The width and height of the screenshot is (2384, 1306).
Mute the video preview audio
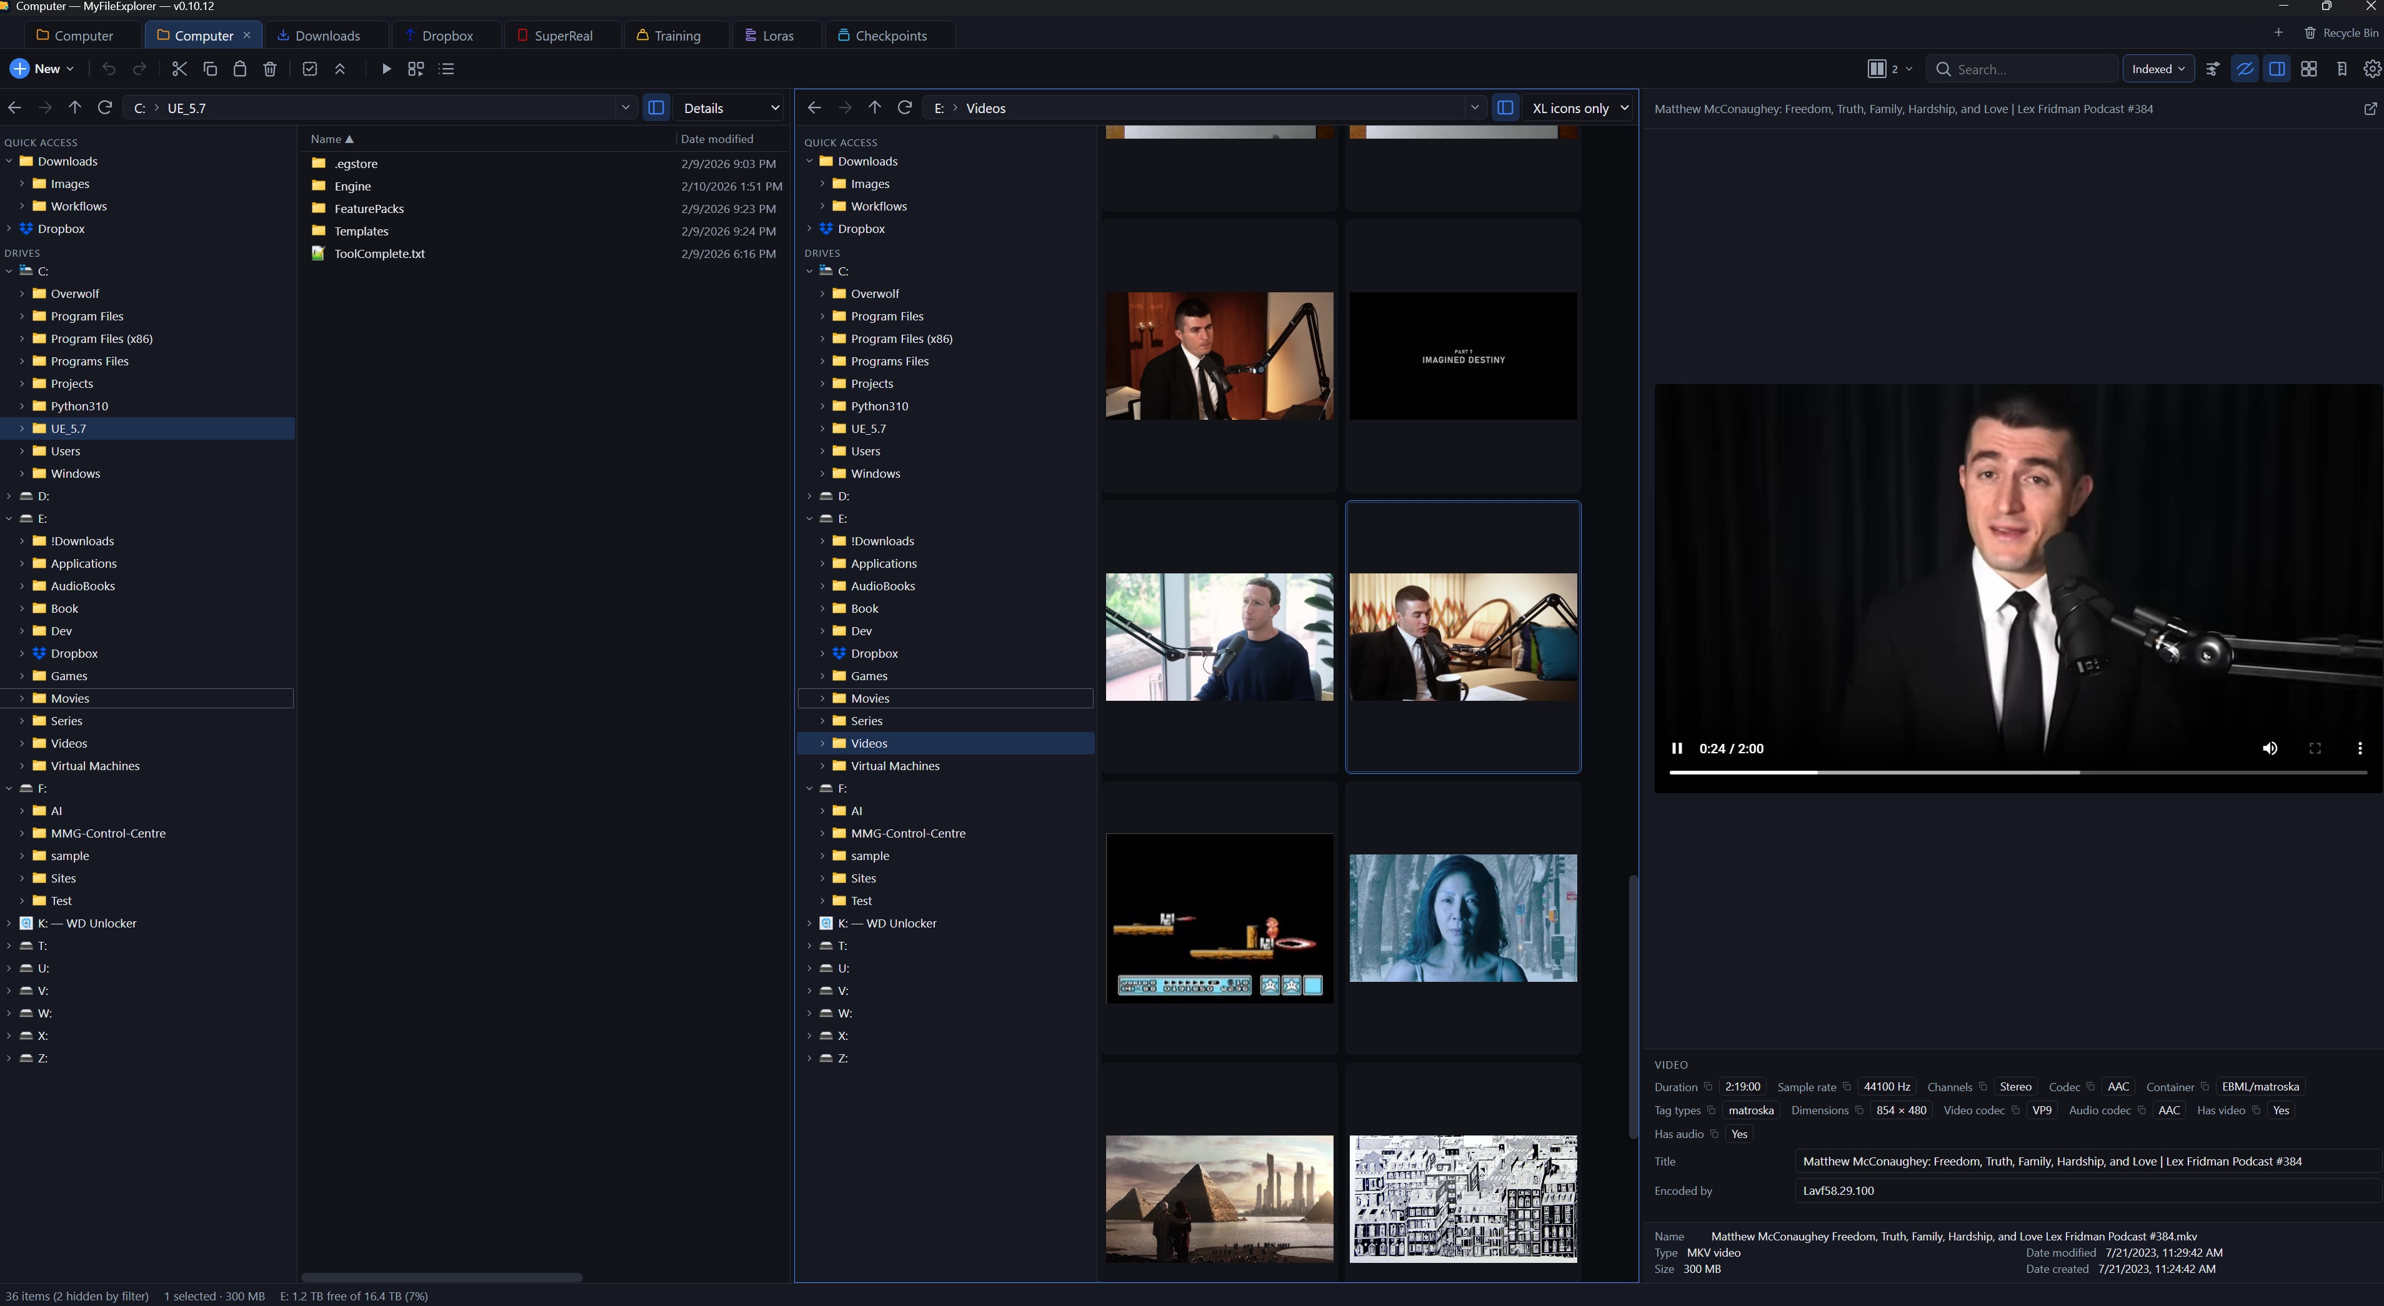tap(2270, 748)
